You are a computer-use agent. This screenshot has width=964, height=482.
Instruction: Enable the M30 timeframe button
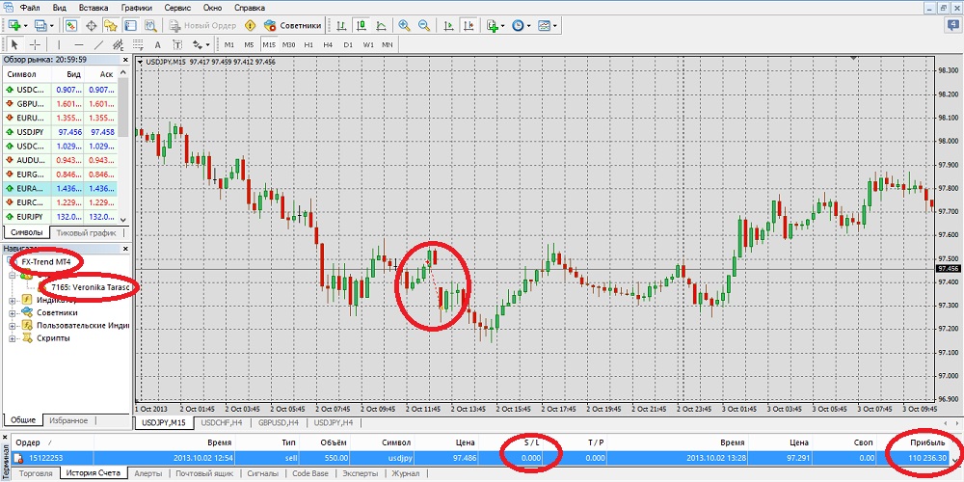pos(287,44)
